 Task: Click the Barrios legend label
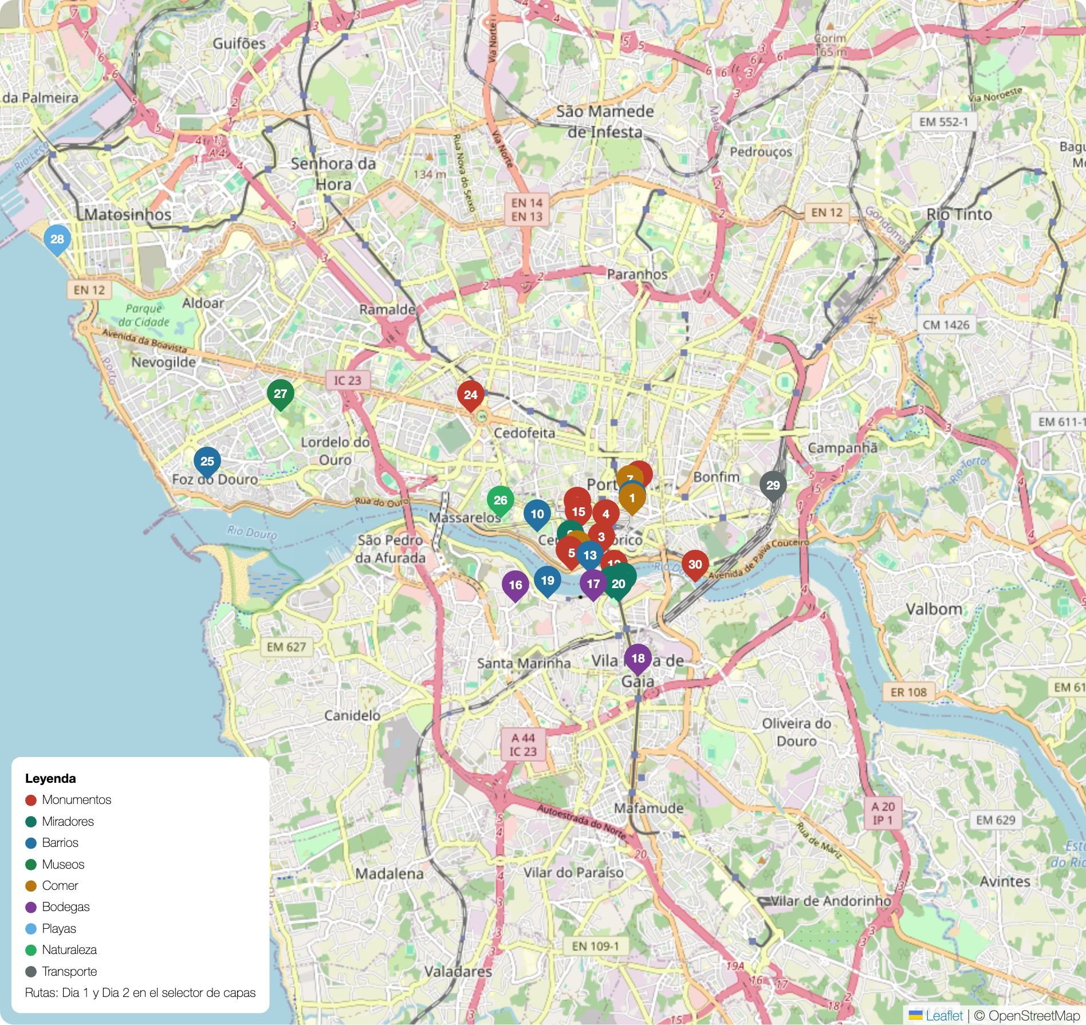coord(60,842)
